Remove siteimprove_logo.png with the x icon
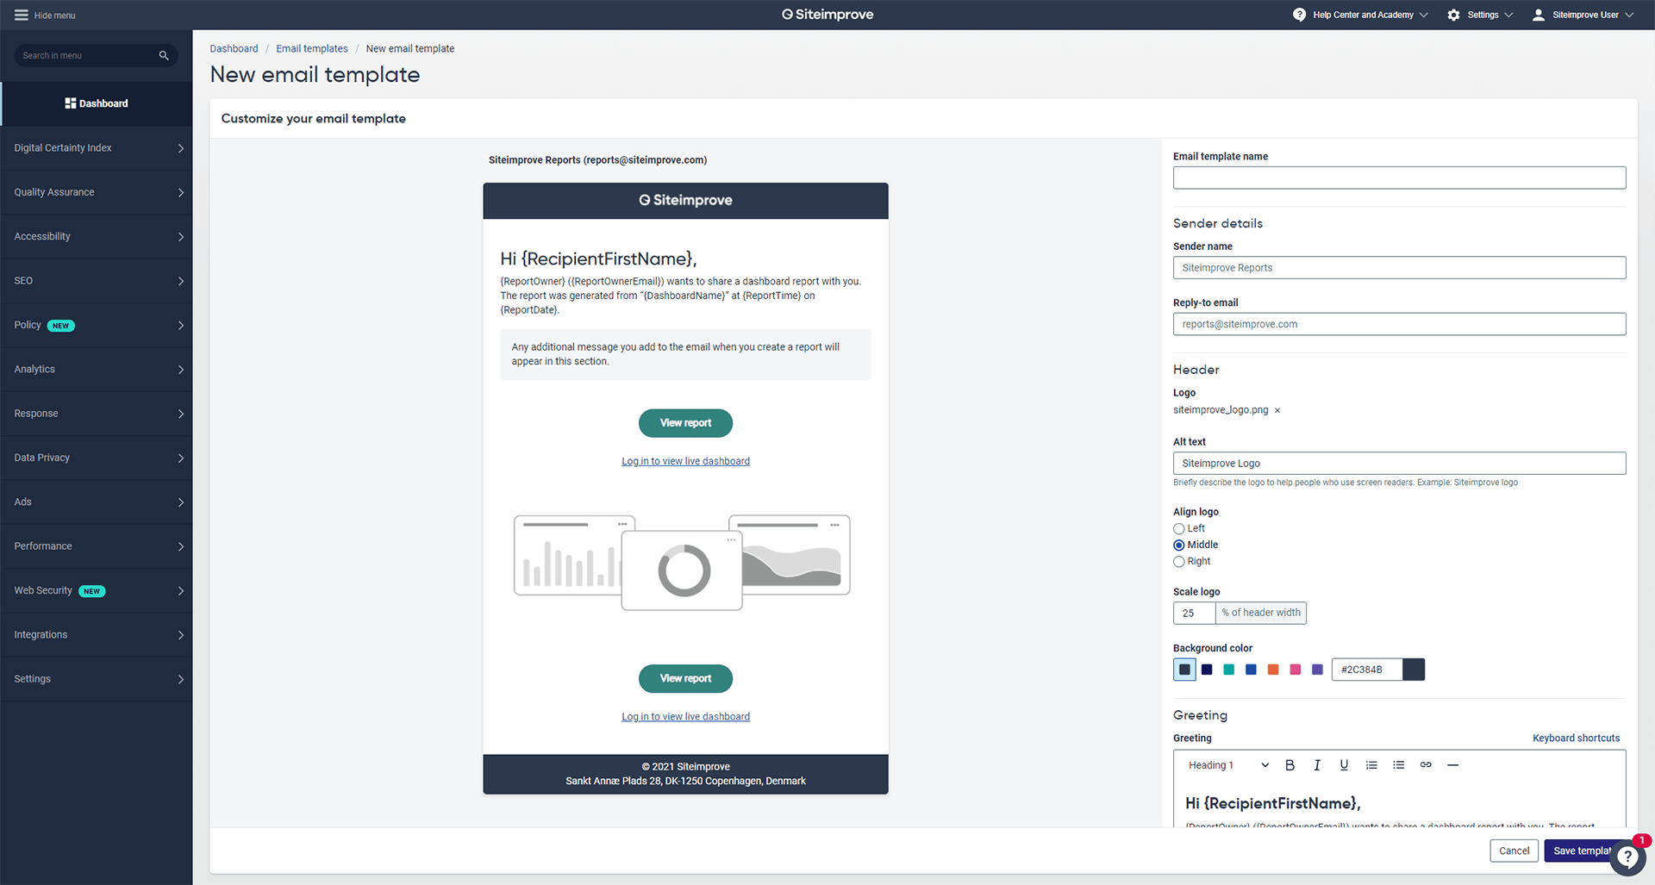 1277,410
